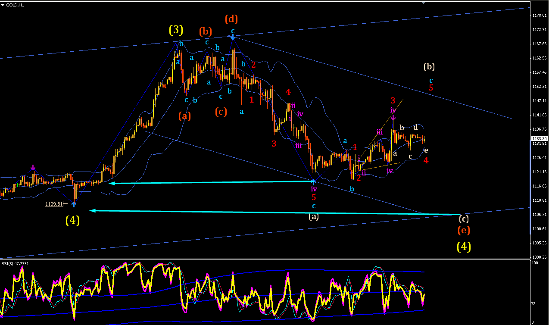Select the GOLD,H1 chart title
The image size is (549, 325).
coord(15,4)
